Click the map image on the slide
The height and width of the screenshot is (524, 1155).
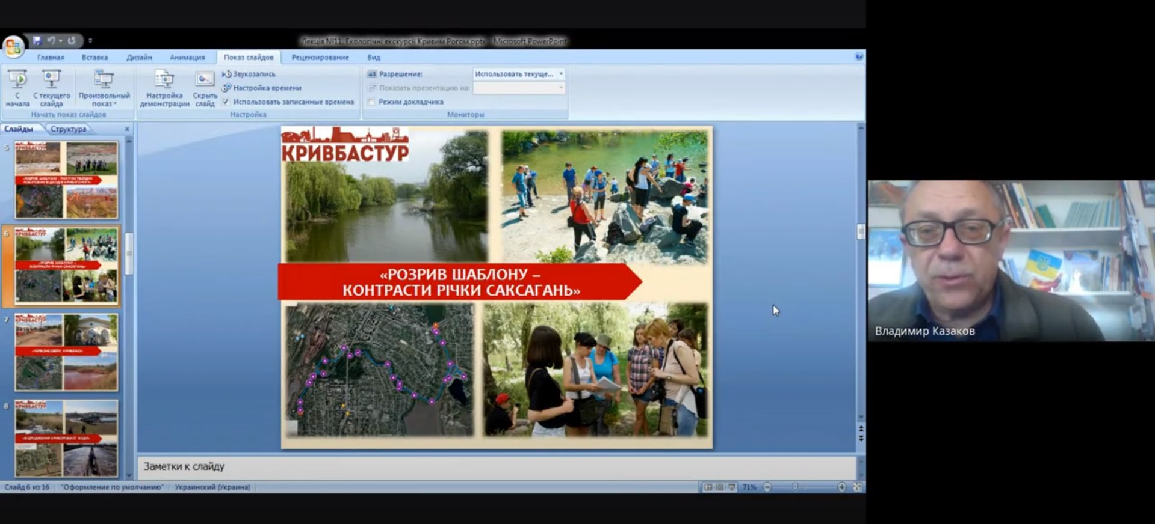click(380, 370)
